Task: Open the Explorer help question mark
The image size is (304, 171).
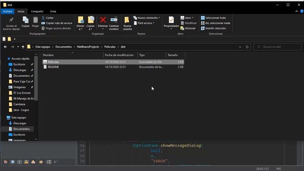Action: pyautogui.click(x=302, y=11)
